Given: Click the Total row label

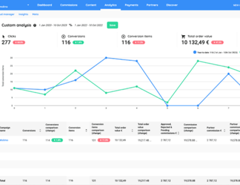Looking at the screenshot, I should [3, 181].
